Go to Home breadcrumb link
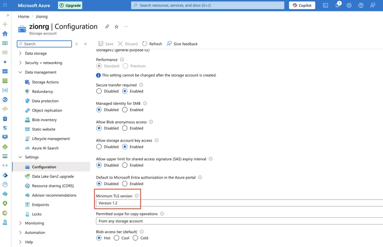Screen dimensions: 383x247 [23, 16]
